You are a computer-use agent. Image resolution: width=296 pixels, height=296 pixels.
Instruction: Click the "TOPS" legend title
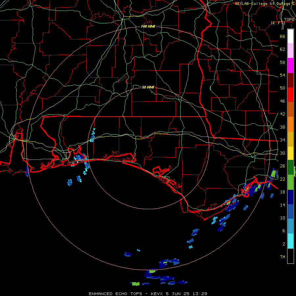pos(289,20)
